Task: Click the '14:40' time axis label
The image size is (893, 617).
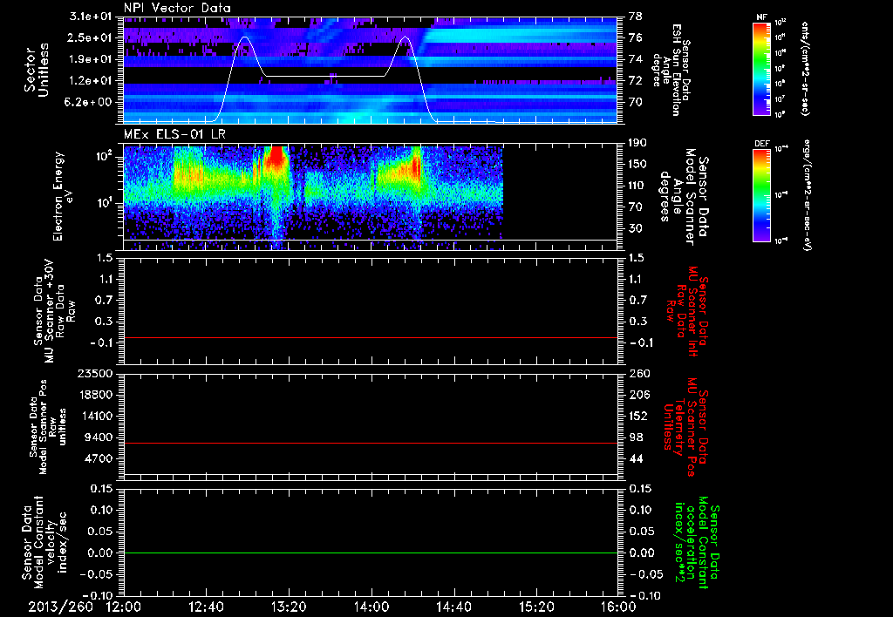Action: 453,607
